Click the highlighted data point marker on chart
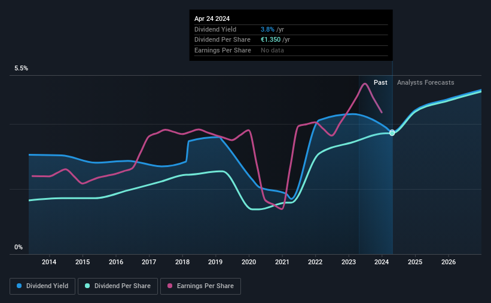The width and height of the screenshot is (491, 303). (x=392, y=133)
